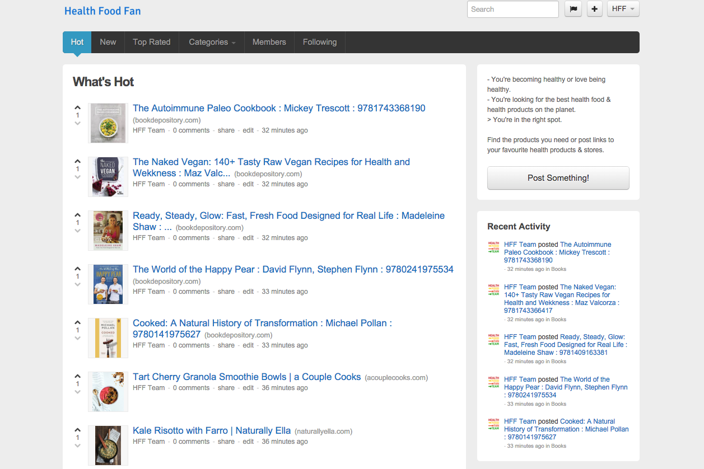Upvote The Naked Vegan post
704x469 pixels.
point(78,161)
